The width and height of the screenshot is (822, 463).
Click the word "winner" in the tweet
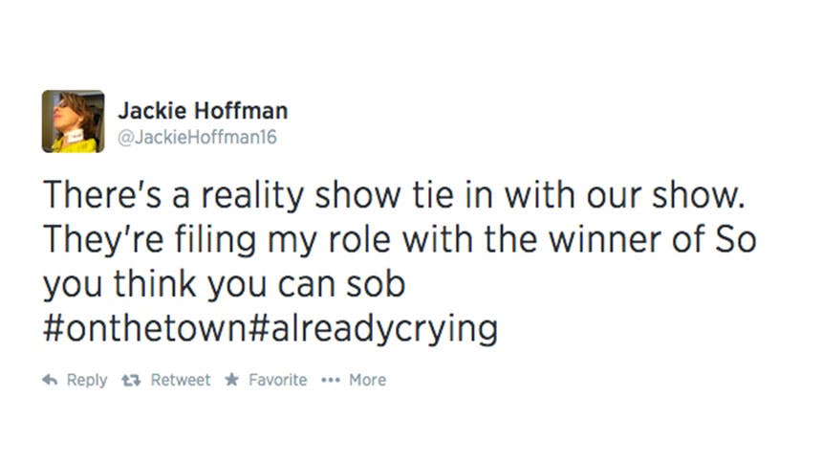(595, 239)
